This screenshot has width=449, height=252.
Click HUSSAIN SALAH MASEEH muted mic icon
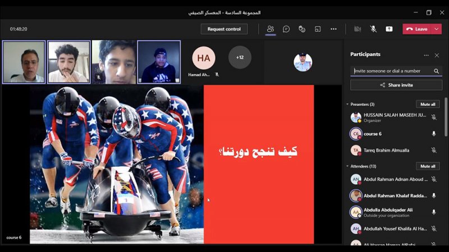point(434,117)
